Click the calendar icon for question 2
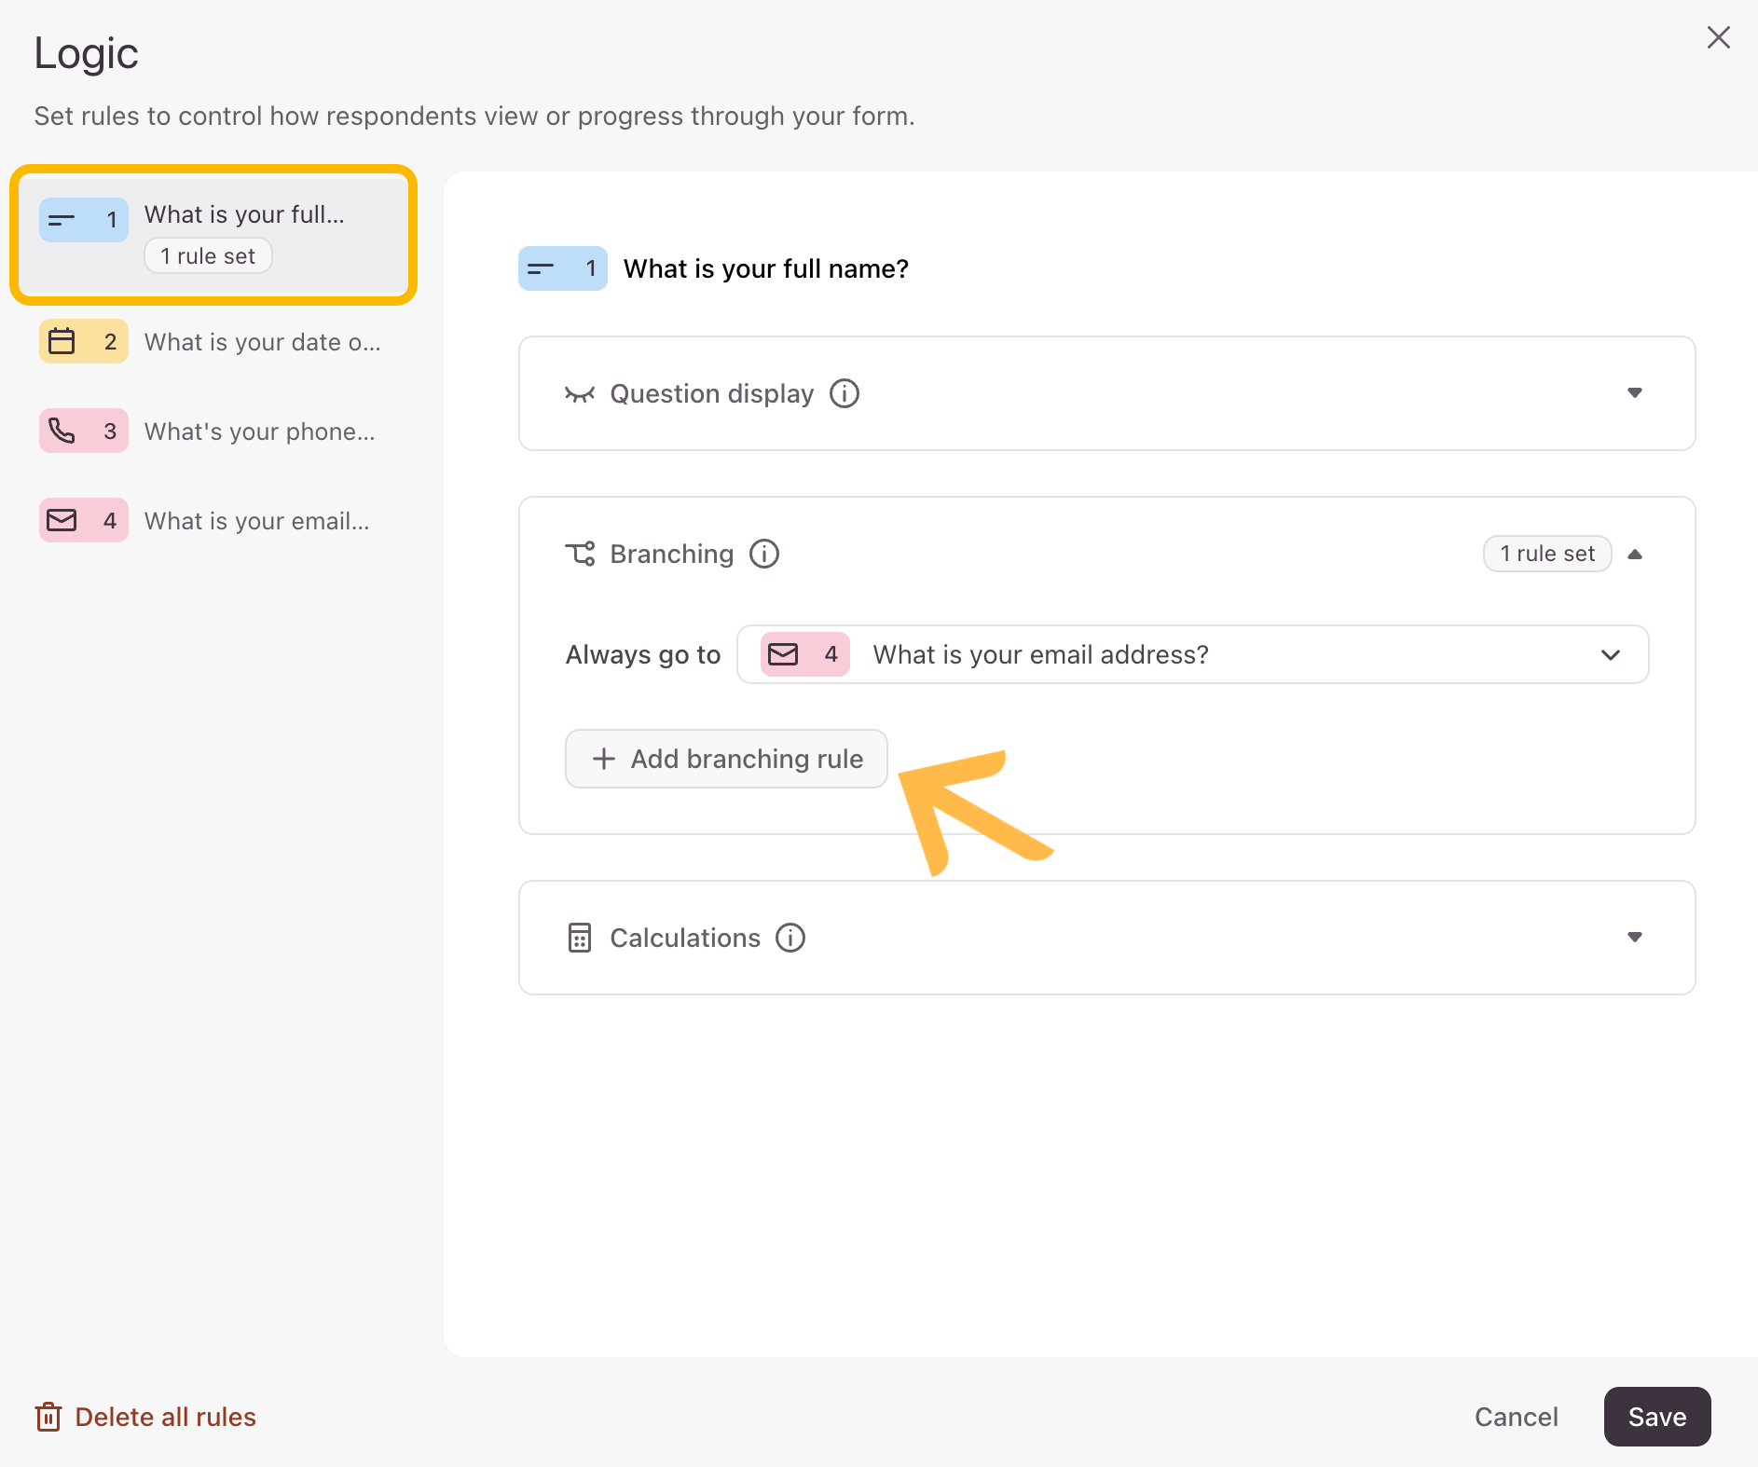Viewport: 1758px width, 1467px height. click(62, 341)
